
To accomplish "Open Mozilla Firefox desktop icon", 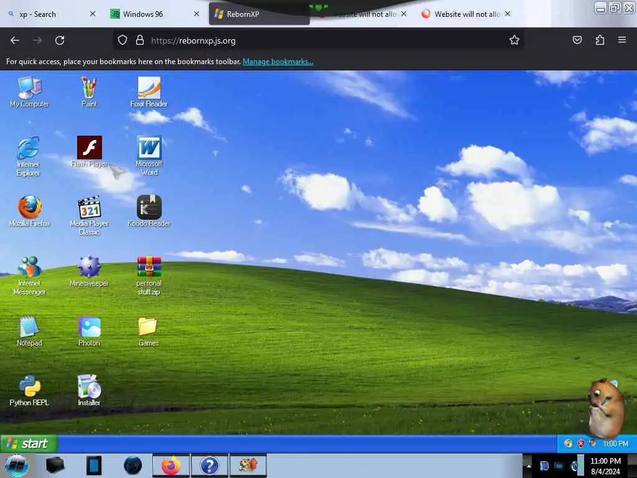I will 29,212.
